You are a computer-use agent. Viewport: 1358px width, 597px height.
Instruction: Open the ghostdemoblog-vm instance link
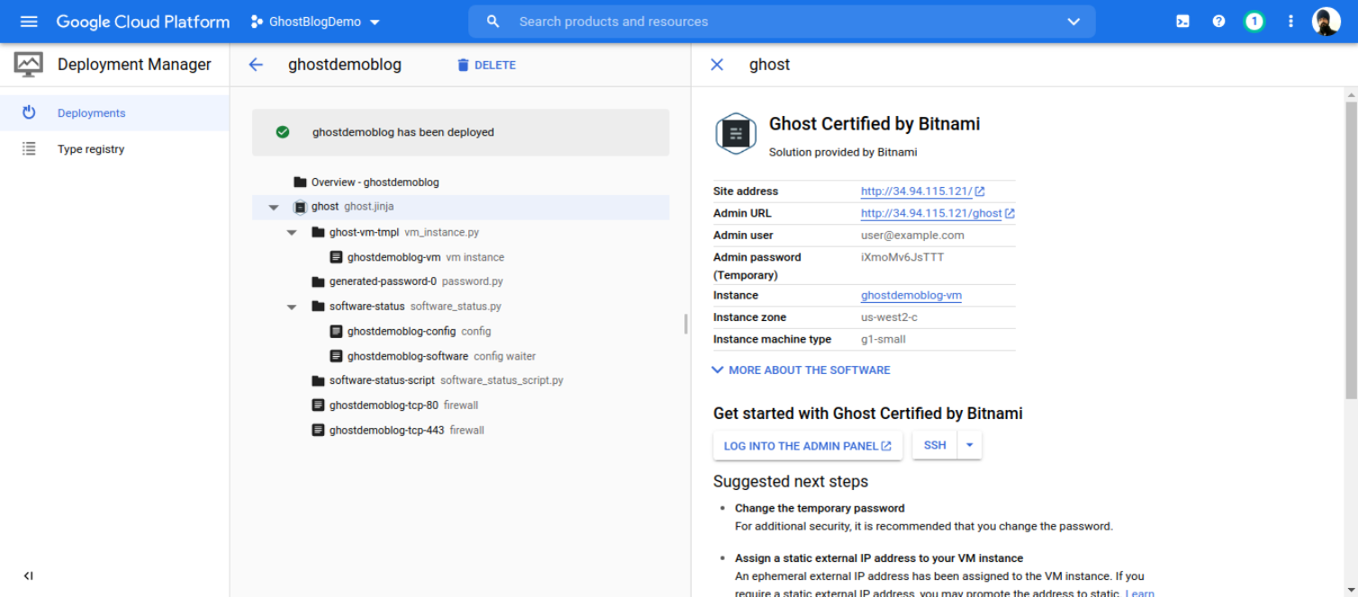pyautogui.click(x=910, y=295)
